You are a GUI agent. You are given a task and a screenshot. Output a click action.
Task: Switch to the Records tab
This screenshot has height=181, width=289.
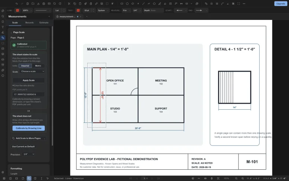(29, 23)
